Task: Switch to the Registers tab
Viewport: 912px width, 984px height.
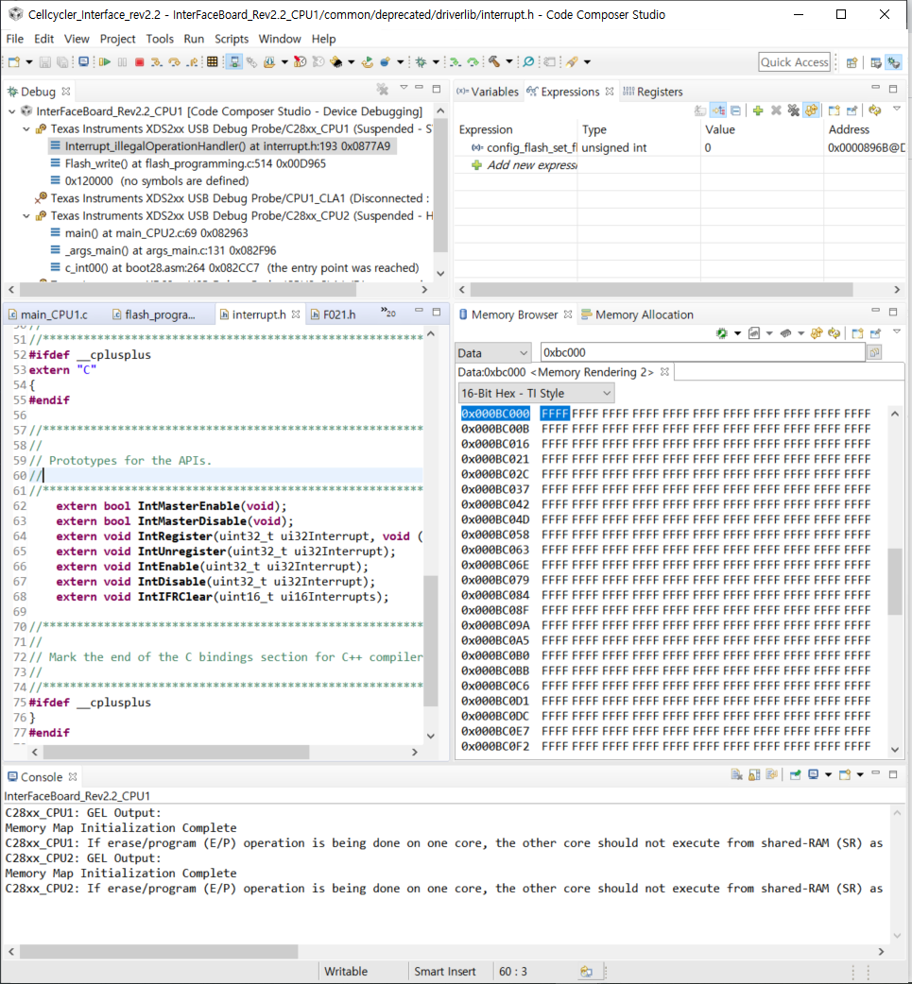Action: coord(653,92)
